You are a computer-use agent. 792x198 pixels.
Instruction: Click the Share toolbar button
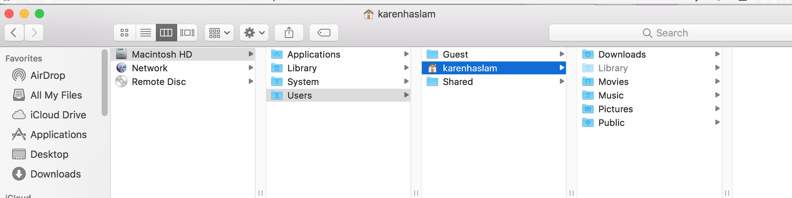point(289,33)
